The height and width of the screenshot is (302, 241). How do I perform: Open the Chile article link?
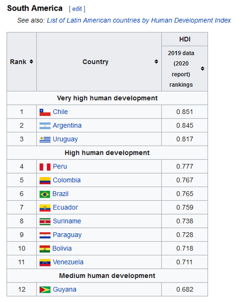tap(60, 112)
